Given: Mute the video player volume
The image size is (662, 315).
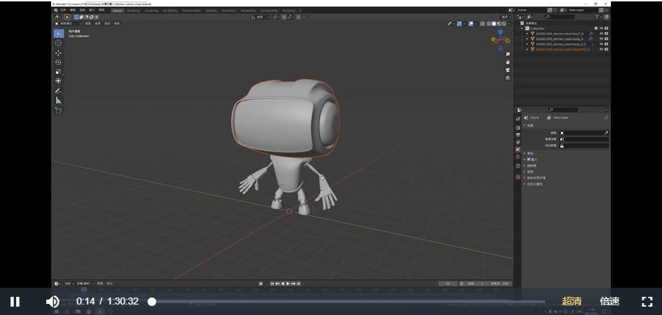Looking at the screenshot, I should [x=52, y=302].
